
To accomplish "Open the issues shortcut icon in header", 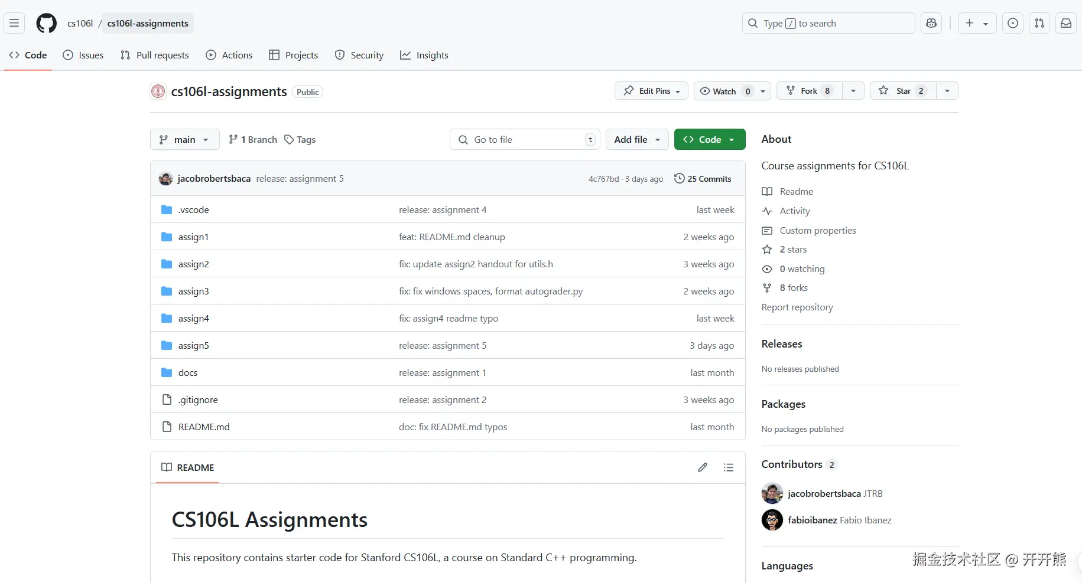I will pyautogui.click(x=1013, y=24).
